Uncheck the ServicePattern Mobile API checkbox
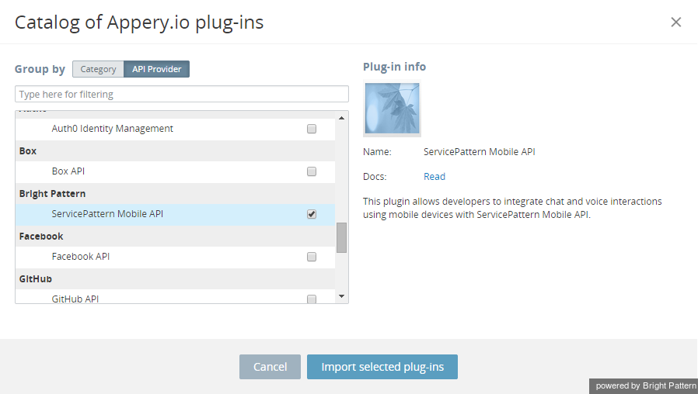The image size is (698, 394). pos(312,214)
